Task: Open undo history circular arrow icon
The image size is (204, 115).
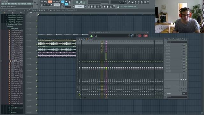Action: [x=129, y=2]
